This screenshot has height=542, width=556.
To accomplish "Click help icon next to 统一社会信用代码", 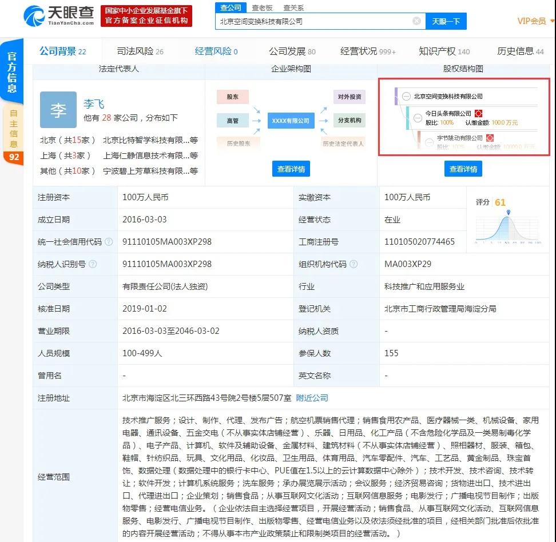I will click(109, 242).
